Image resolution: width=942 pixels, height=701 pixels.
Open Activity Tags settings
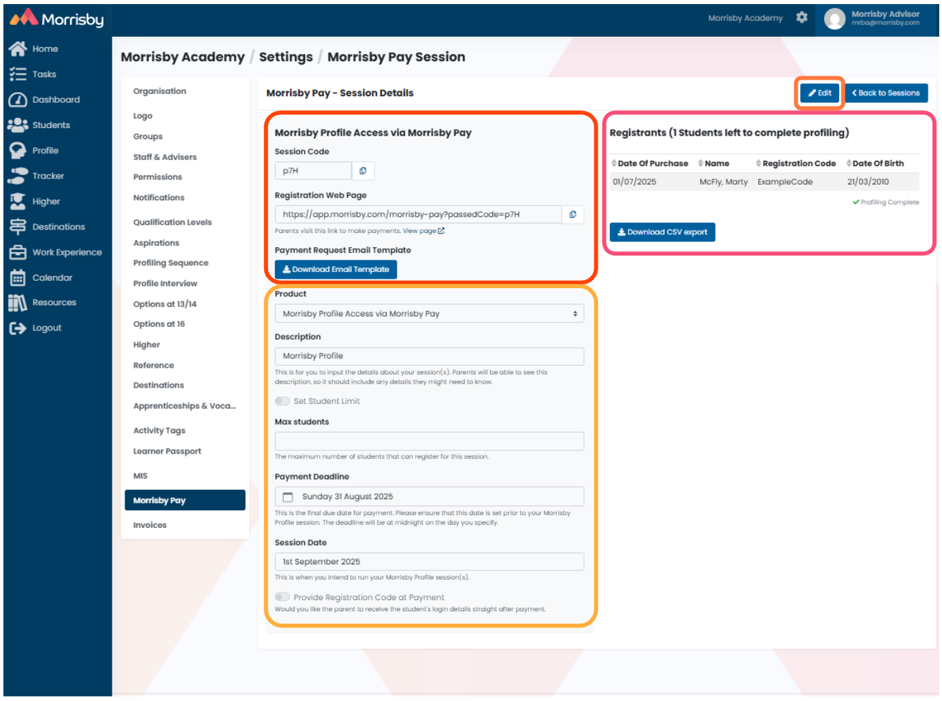159,431
